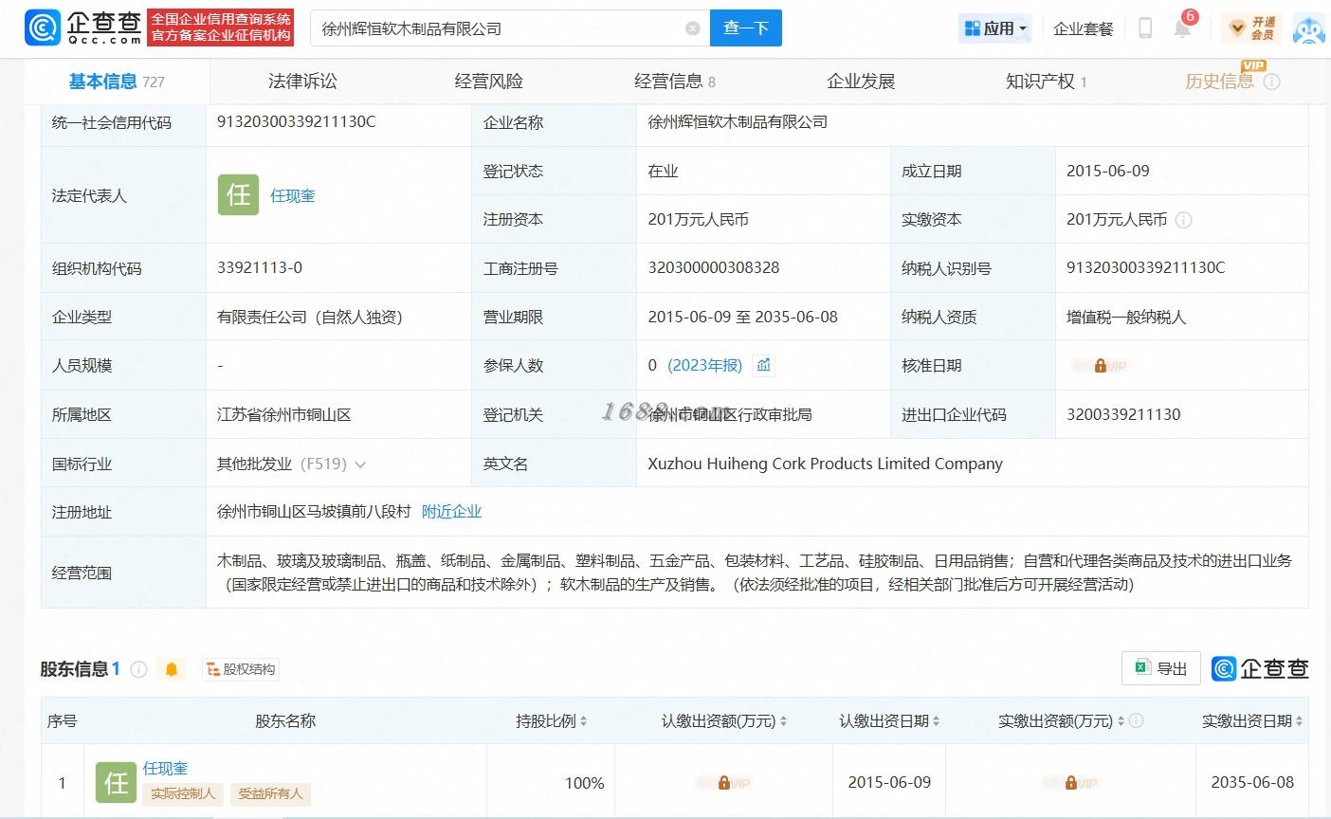Image resolution: width=1331 pixels, height=819 pixels.
Task: Open the (2023年报) annual report link
Action: (x=704, y=365)
